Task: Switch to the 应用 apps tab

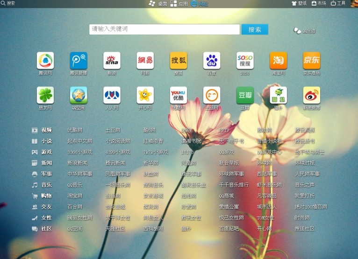Action: click(x=179, y=4)
